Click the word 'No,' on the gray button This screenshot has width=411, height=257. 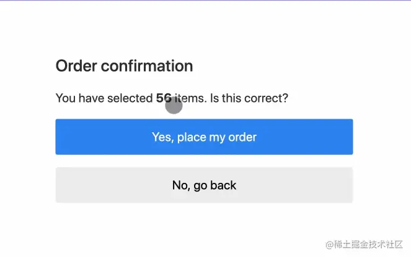tap(181, 185)
